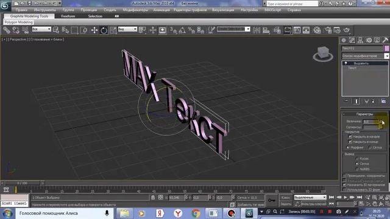The width and height of the screenshot is (390, 219).
Task: Switch to the Utilities hammer tab
Action: tap(385, 40)
